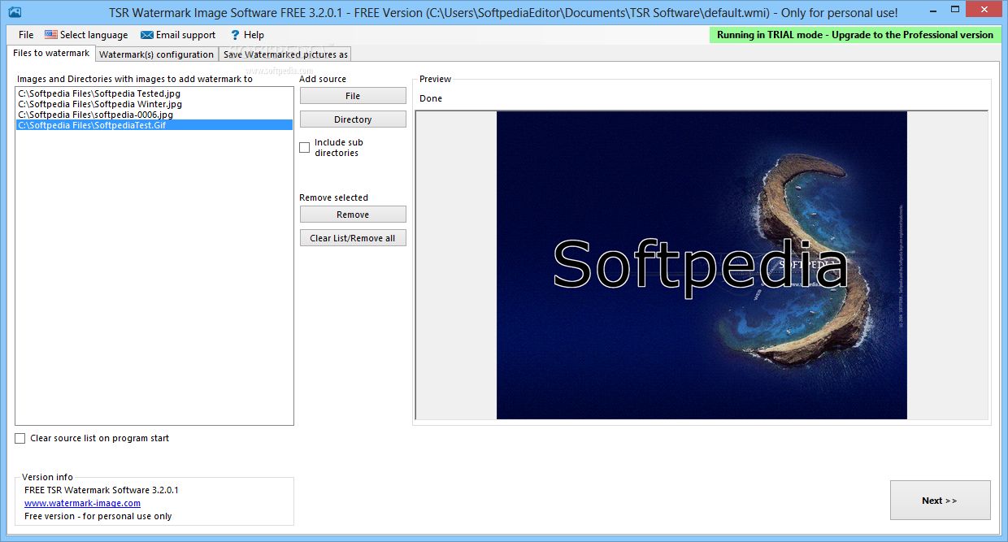This screenshot has width=1008, height=542.
Task: Add a source File button
Action: click(353, 96)
